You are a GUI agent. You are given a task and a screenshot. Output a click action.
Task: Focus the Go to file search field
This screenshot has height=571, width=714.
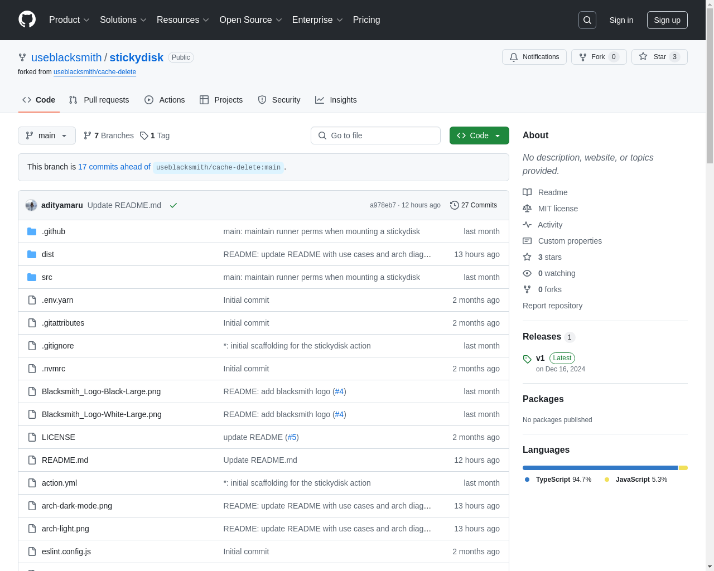pos(375,136)
